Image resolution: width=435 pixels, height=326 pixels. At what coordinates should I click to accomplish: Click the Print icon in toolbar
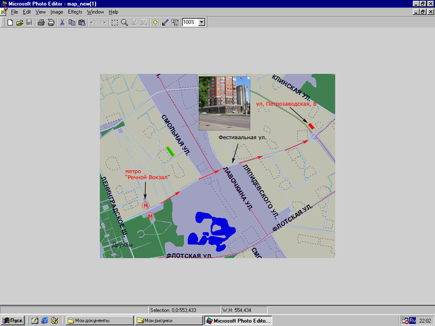pyautogui.click(x=41, y=22)
